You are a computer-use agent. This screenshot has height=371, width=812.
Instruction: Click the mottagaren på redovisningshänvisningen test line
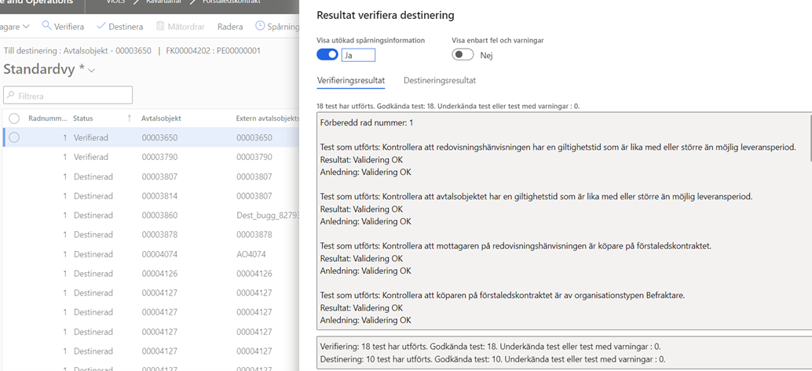pyautogui.click(x=516, y=246)
